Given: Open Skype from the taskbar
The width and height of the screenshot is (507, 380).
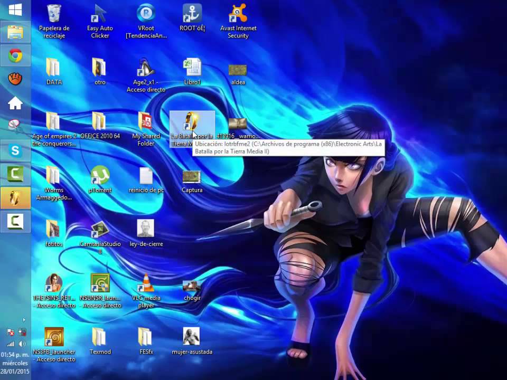Looking at the screenshot, I should tap(15, 150).
